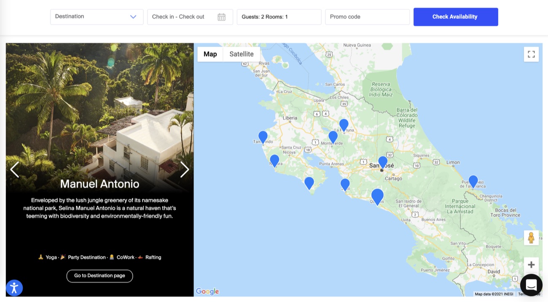Open the chat support bubble

(x=531, y=285)
